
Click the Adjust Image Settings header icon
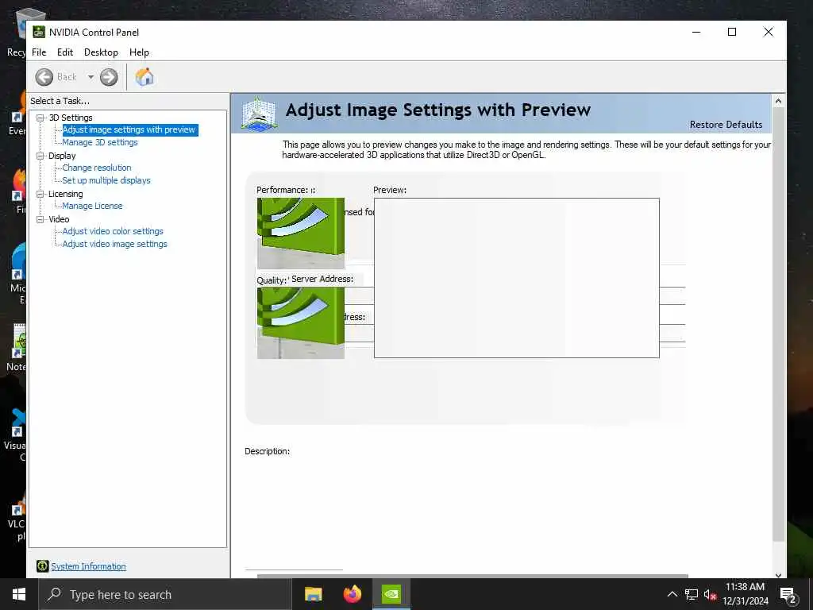(260, 114)
